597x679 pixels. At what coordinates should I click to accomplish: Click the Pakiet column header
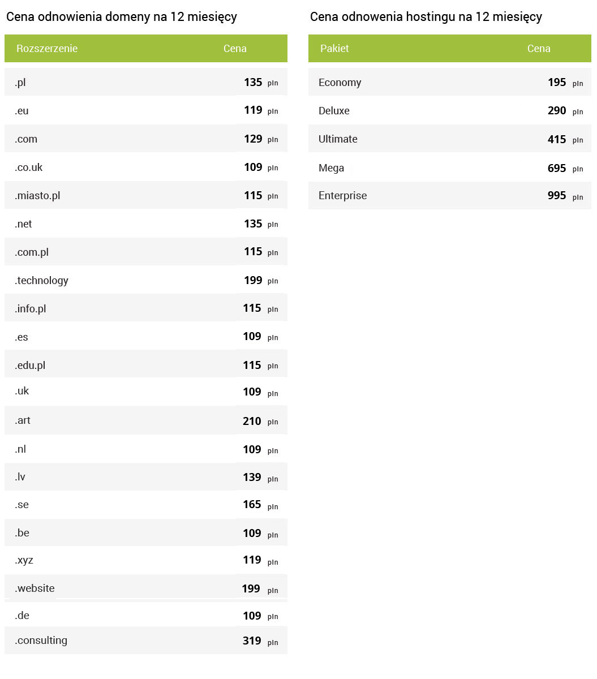[x=334, y=49]
